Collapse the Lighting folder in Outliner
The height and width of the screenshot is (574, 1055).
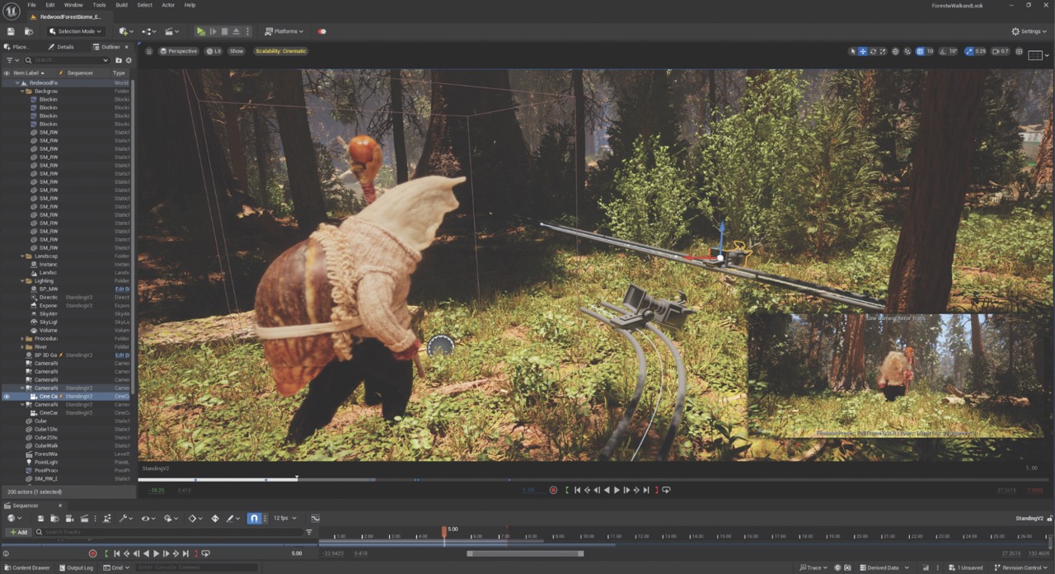(23, 280)
